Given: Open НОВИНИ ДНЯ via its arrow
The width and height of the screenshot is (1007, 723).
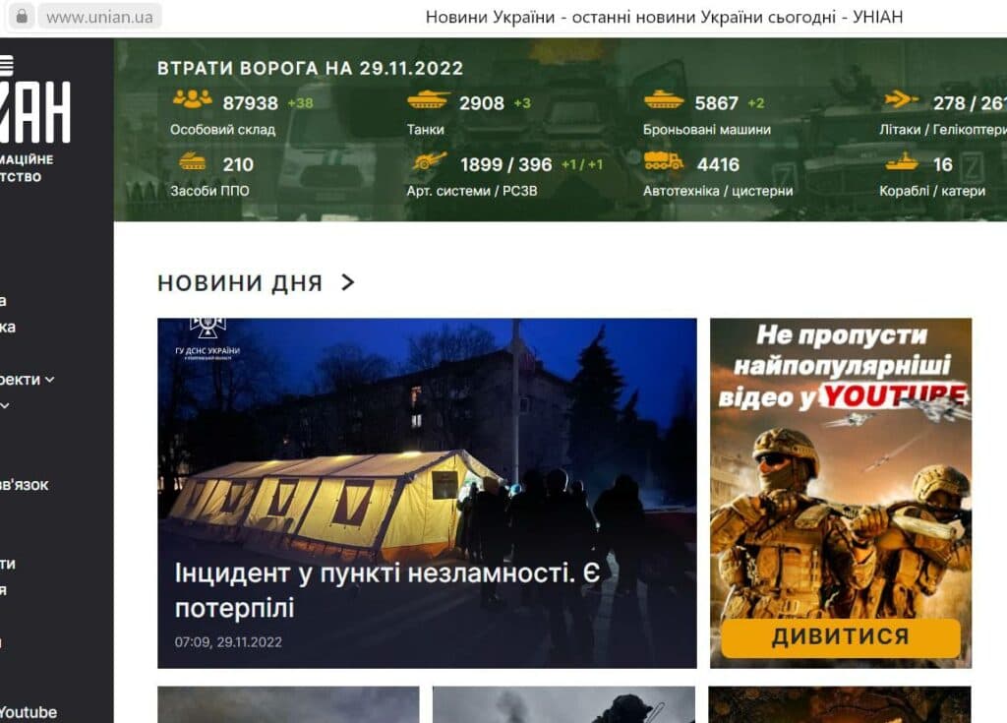Looking at the screenshot, I should [x=346, y=281].
